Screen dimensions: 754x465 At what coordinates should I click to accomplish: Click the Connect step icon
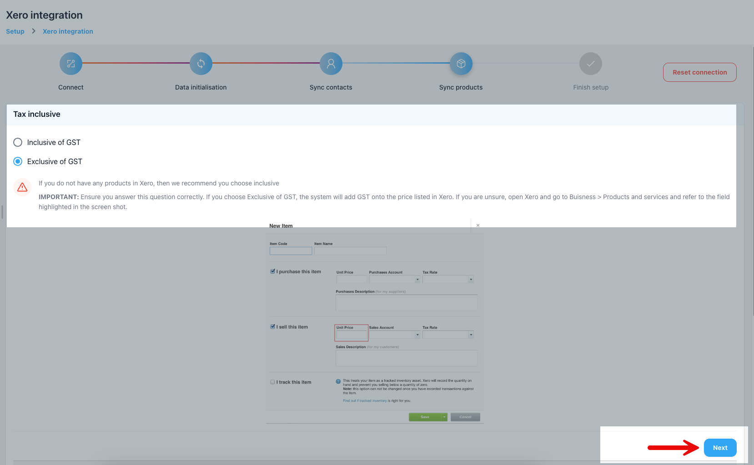click(71, 64)
